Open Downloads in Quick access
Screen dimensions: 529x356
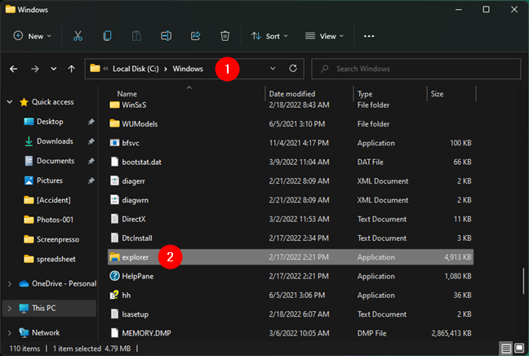(55, 141)
